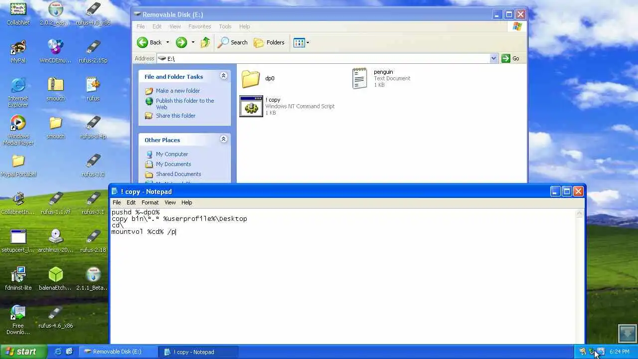Click the ! copy - Notepad taskbar button
Screen dimensions: 638x359
coord(198,352)
